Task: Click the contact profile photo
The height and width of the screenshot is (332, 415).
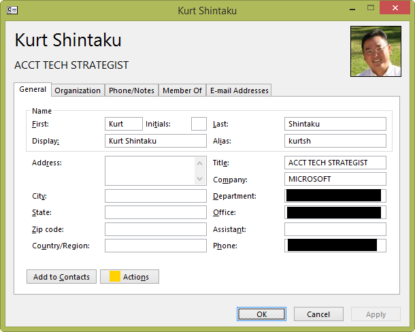Action: 376,51
